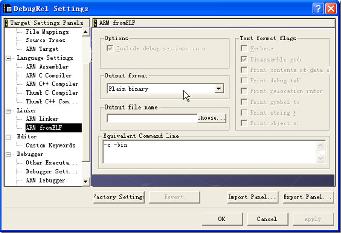Toggle Disassemble code checkbox
Screen dimensions: 341x233
tap(244, 59)
